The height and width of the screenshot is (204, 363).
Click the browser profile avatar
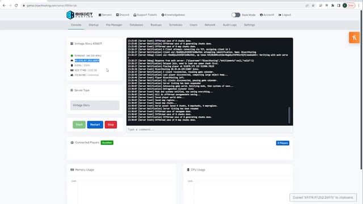pos(345,6)
